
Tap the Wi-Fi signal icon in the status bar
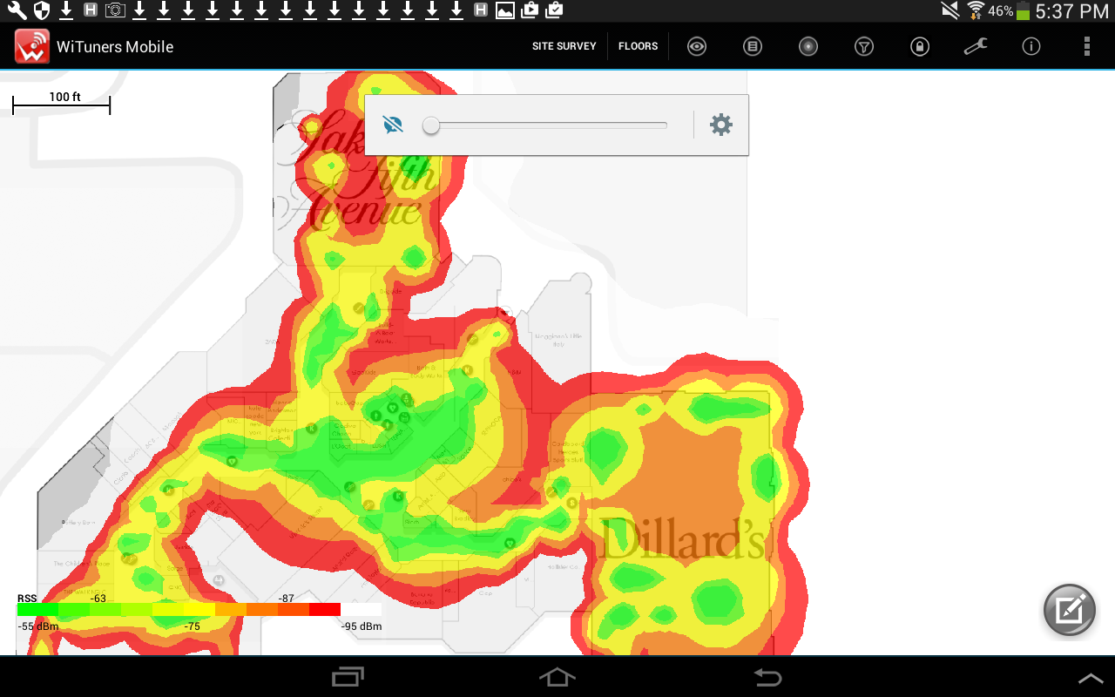976,10
